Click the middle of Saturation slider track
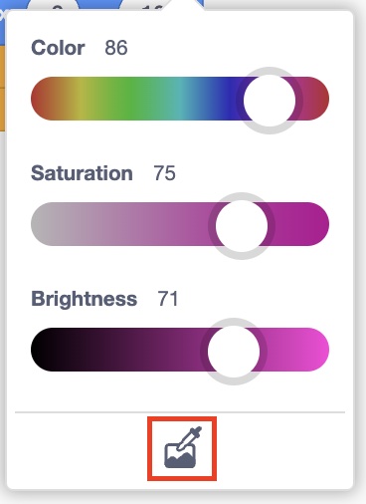This screenshot has width=366, height=504. (x=180, y=224)
